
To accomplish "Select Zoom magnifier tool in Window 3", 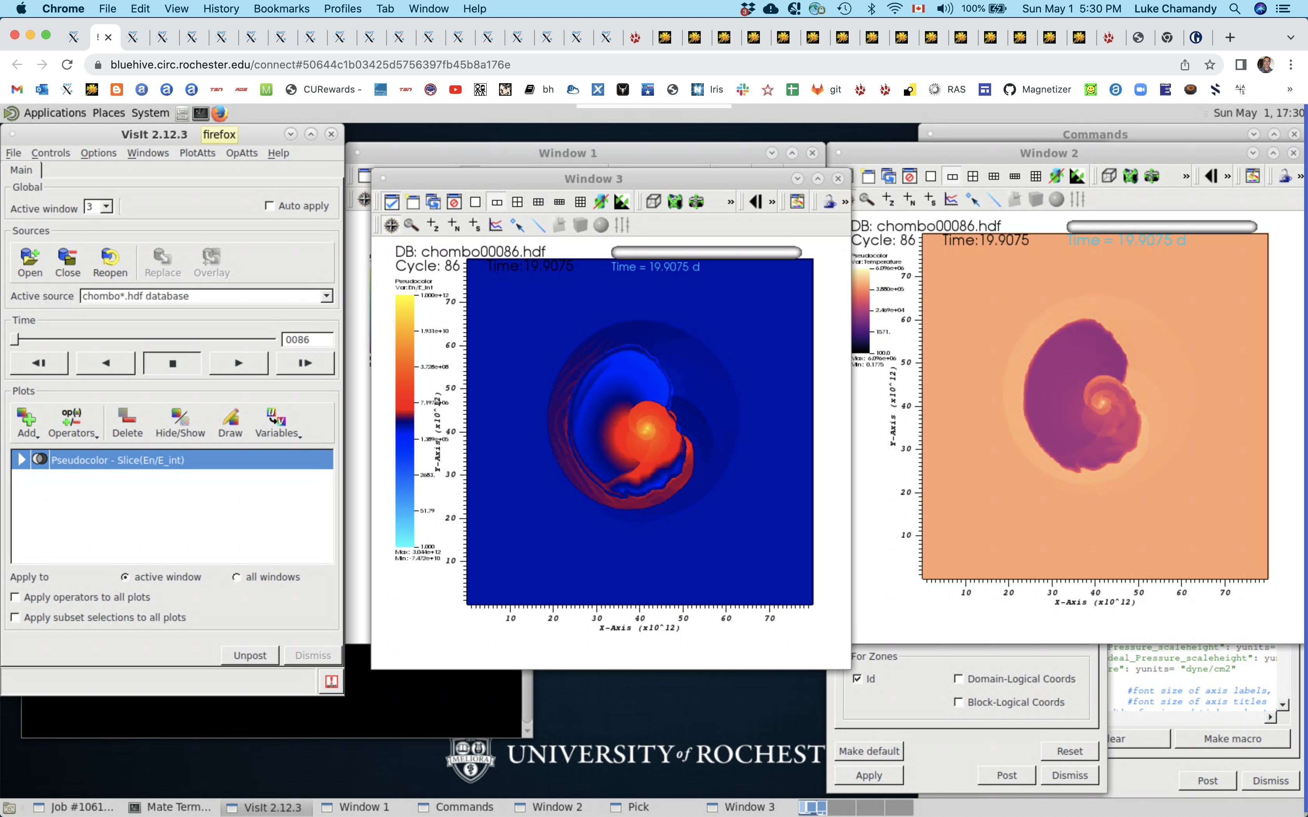I will click(411, 225).
